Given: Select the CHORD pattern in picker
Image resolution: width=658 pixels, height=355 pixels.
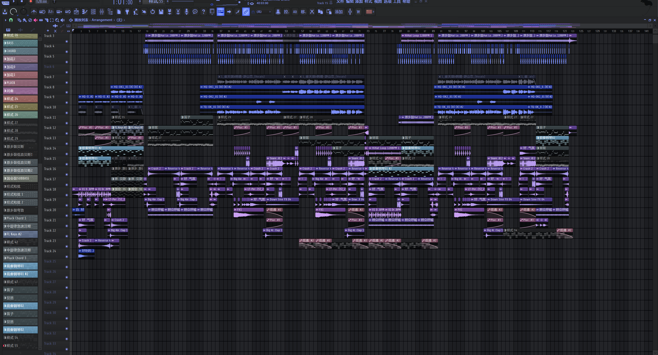Looking at the screenshot, I should 21,51.
